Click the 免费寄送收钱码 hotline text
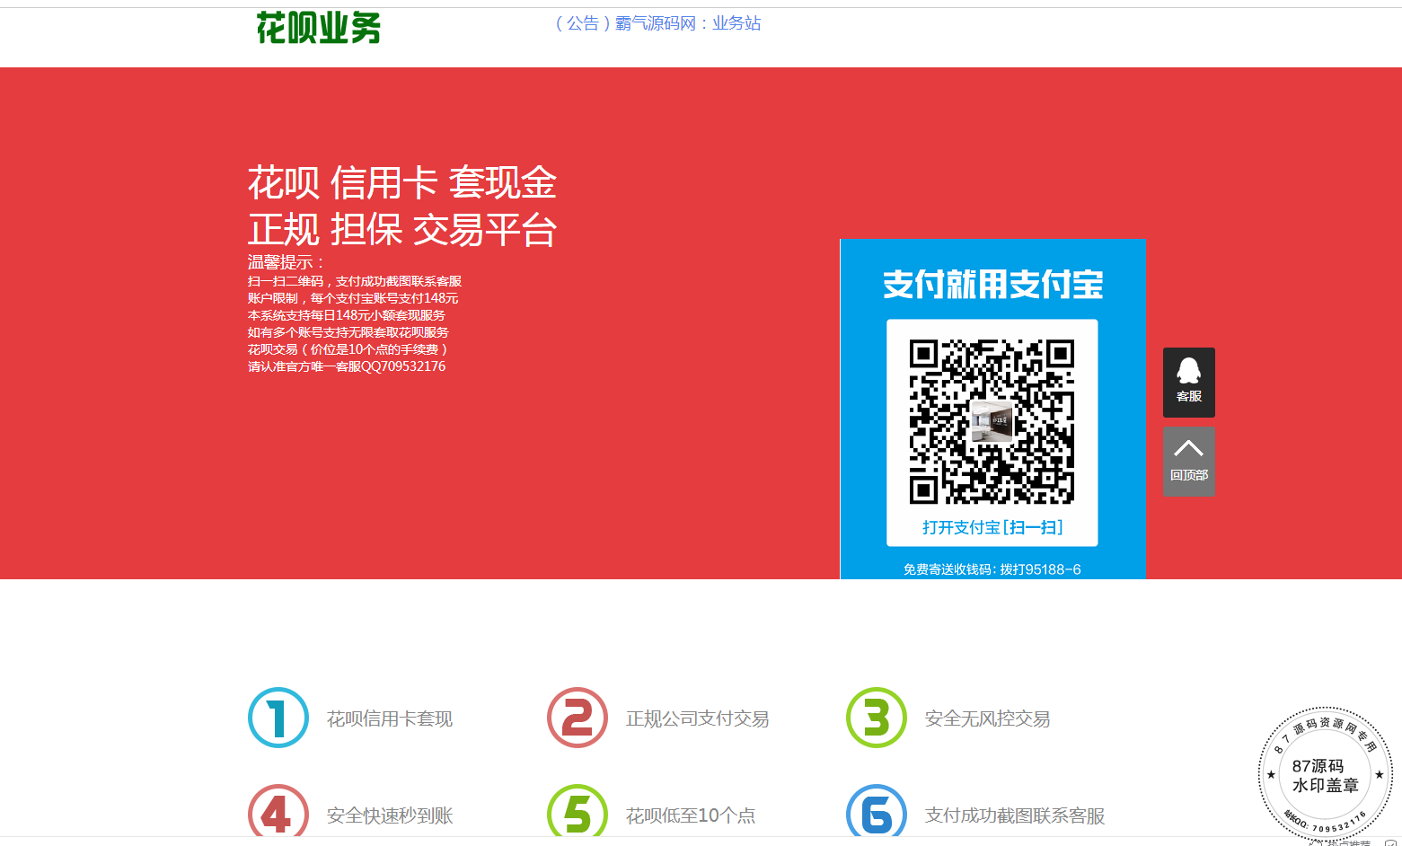 (x=992, y=569)
